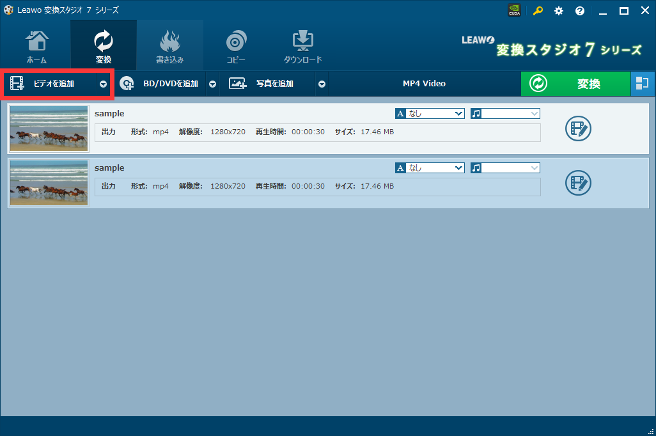Switch to the 書き込み tab

tap(170, 46)
